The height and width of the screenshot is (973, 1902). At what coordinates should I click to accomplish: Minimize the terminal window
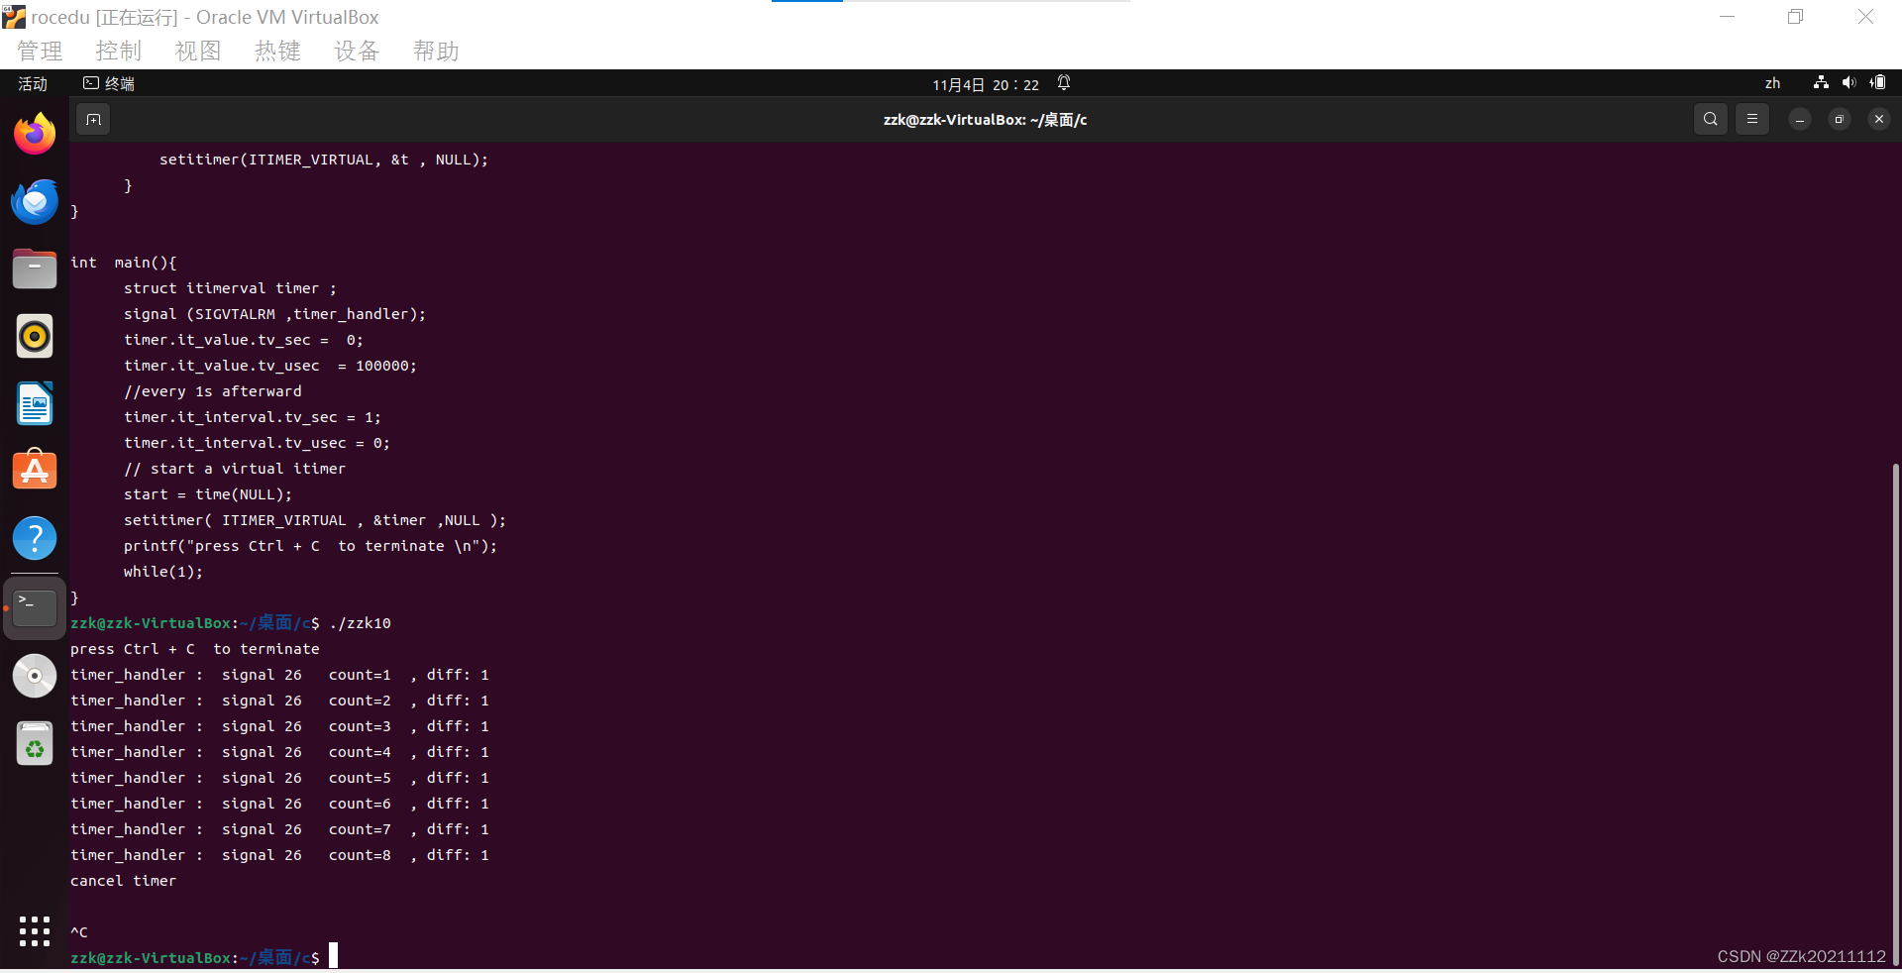pos(1800,119)
